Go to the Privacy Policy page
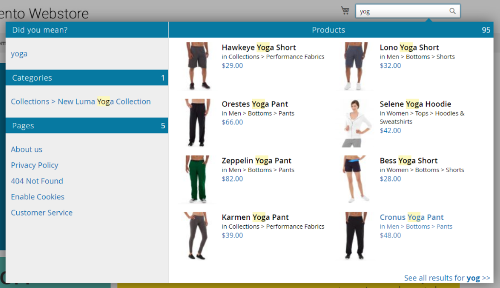Screen dimensions: 500x288 (x=34, y=165)
